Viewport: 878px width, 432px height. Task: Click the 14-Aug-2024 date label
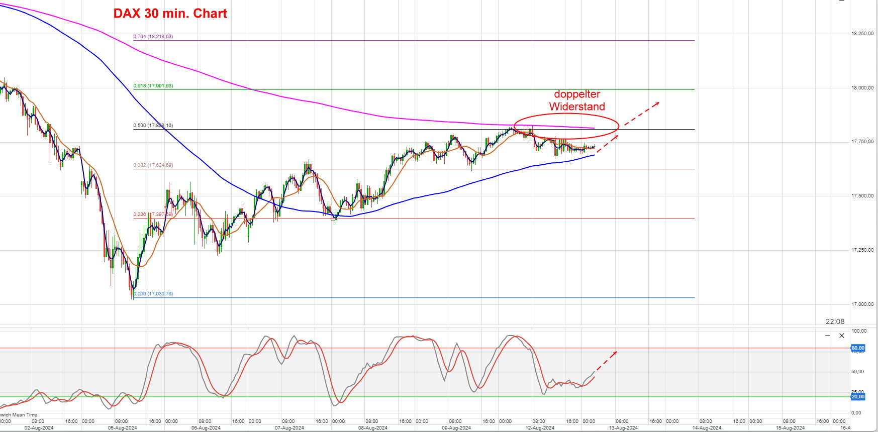click(707, 428)
